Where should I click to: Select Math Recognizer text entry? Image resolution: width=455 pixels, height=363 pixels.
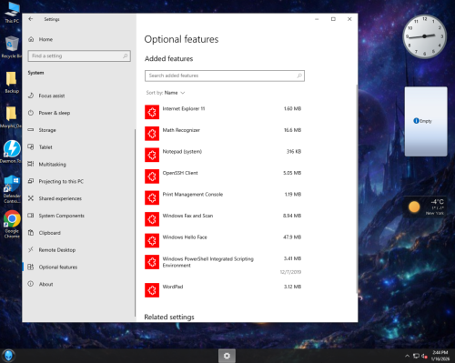(181, 130)
